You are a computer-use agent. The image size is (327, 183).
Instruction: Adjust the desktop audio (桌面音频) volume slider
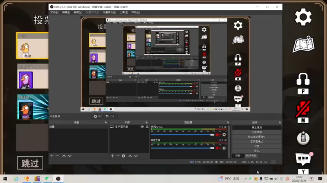(182, 148)
